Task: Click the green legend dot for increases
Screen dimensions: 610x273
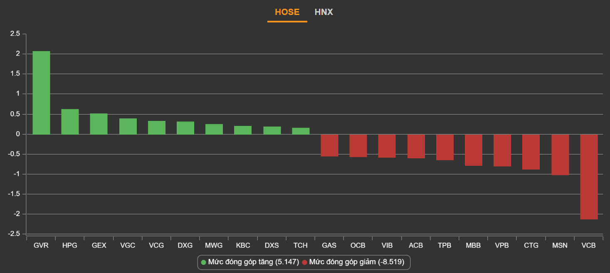Action: (x=203, y=262)
